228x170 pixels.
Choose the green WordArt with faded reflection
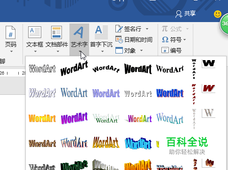tap(106, 118)
